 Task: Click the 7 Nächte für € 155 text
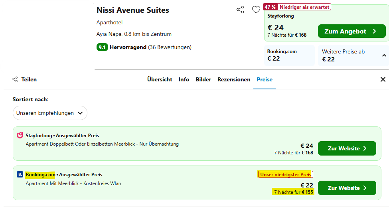pyautogui.click(x=294, y=192)
